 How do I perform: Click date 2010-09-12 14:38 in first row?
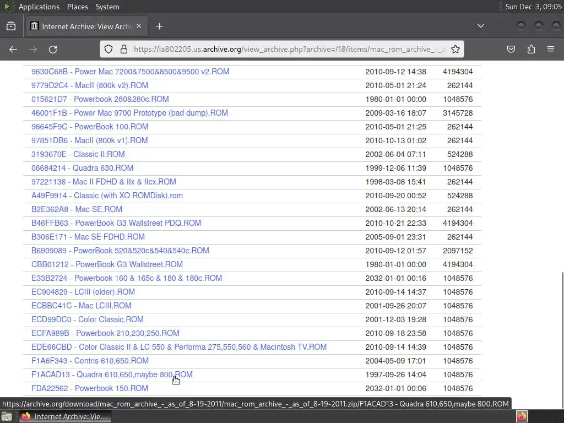click(x=395, y=72)
